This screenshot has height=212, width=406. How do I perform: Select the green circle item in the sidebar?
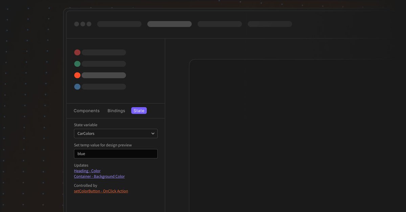click(77, 63)
